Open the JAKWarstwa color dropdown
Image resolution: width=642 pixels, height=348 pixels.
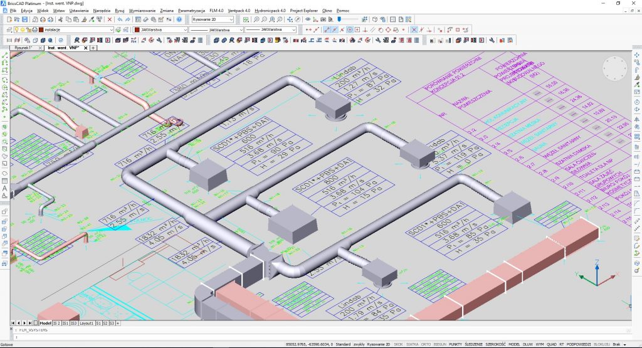pos(185,29)
